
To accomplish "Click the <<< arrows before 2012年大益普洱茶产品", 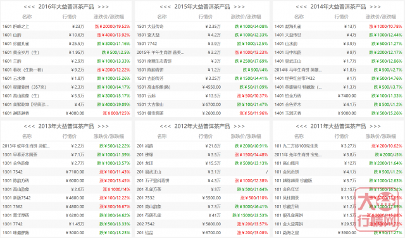I will pyautogui.click(x=165, y=127).
